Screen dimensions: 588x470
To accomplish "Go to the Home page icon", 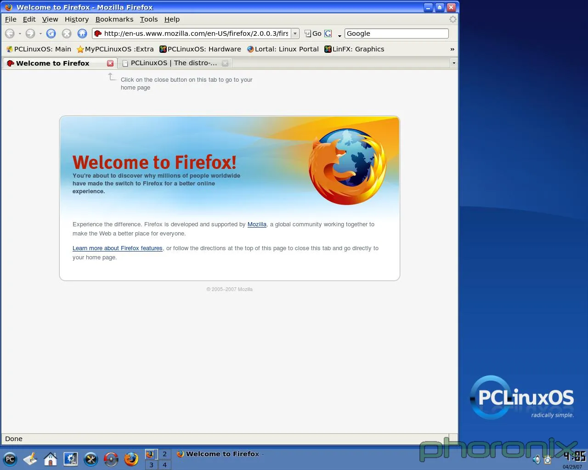I will 82,34.
